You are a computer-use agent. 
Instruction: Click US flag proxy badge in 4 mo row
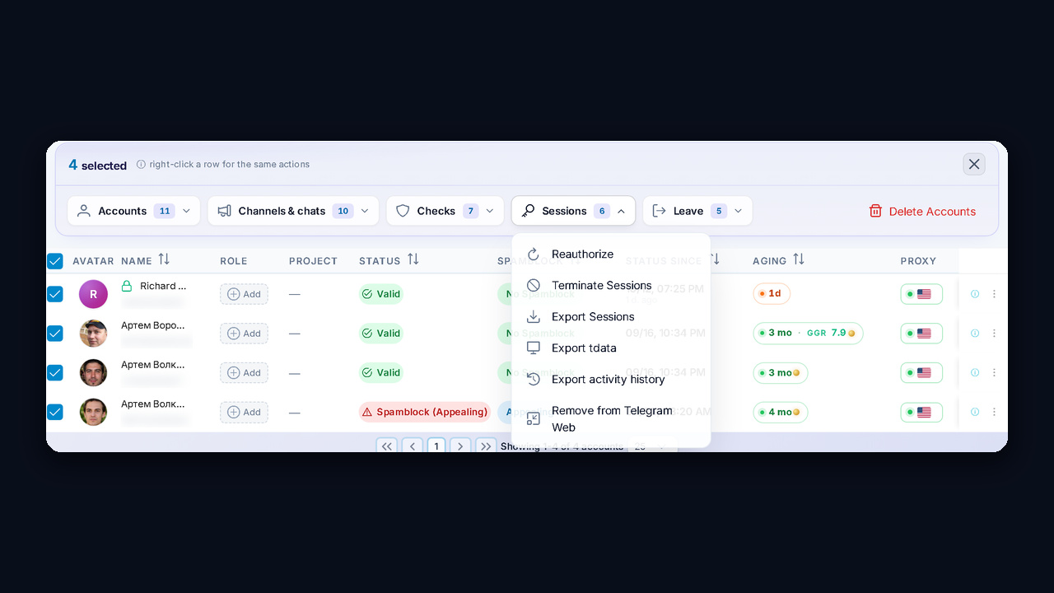point(921,412)
